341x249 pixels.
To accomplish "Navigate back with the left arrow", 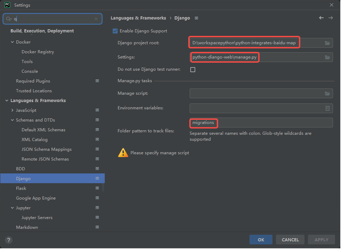I will [x=321, y=18].
